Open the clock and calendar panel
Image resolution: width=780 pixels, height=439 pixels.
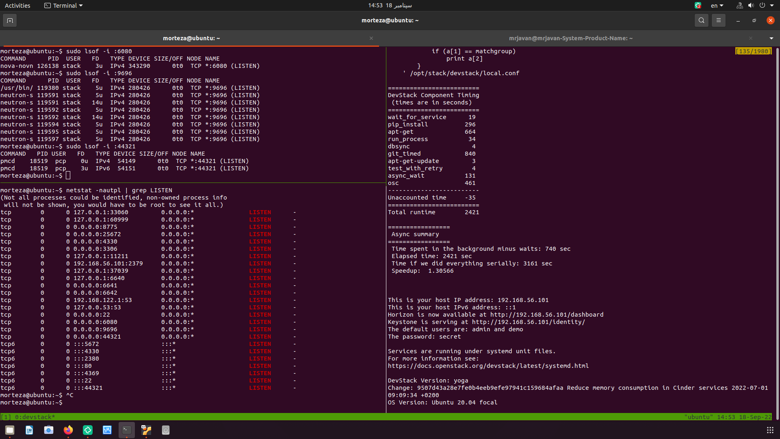[390, 5]
